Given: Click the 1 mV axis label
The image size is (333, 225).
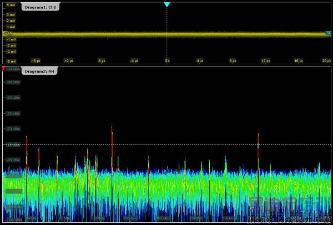Looking at the screenshot, I should tap(11, 27).
